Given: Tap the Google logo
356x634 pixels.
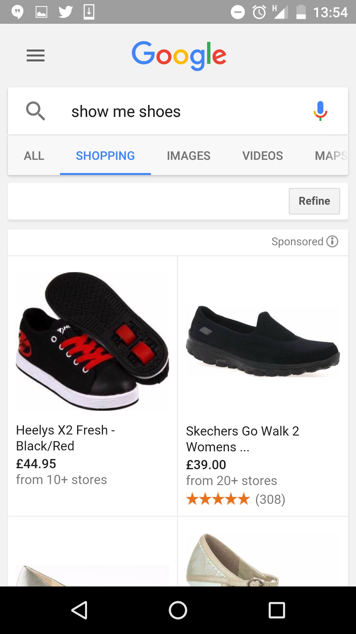Looking at the screenshot, I should 179,55.
